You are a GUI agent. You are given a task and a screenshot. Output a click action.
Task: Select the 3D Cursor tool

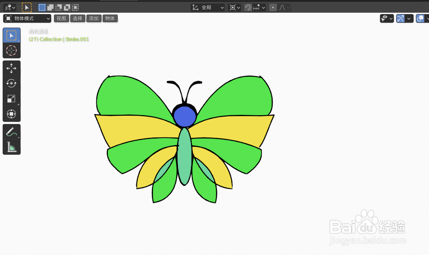pos(11,51)
